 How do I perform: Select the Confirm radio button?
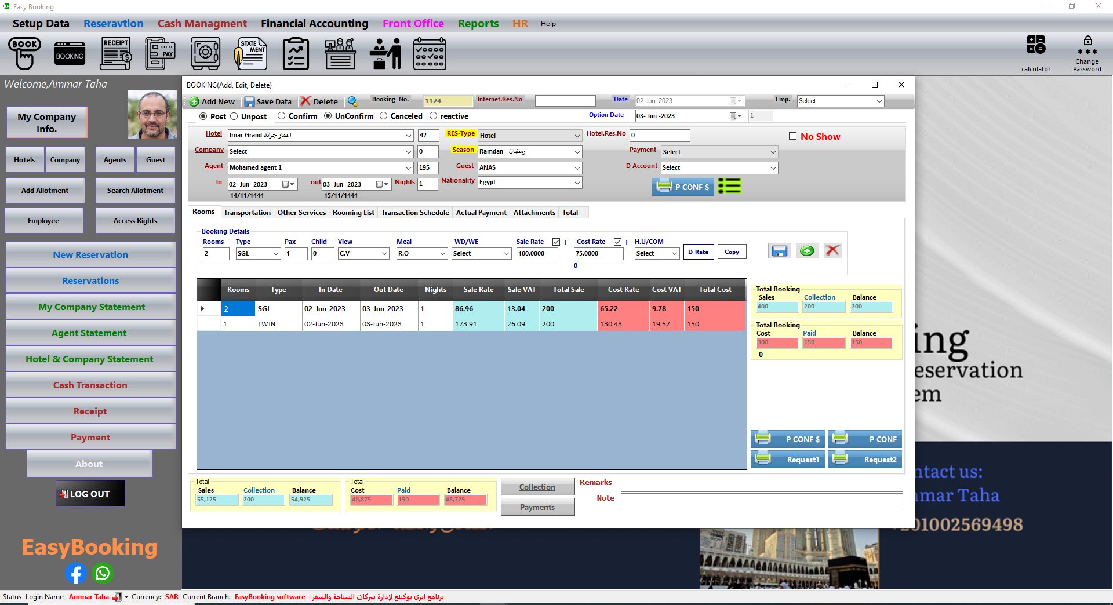pos(282,116)
